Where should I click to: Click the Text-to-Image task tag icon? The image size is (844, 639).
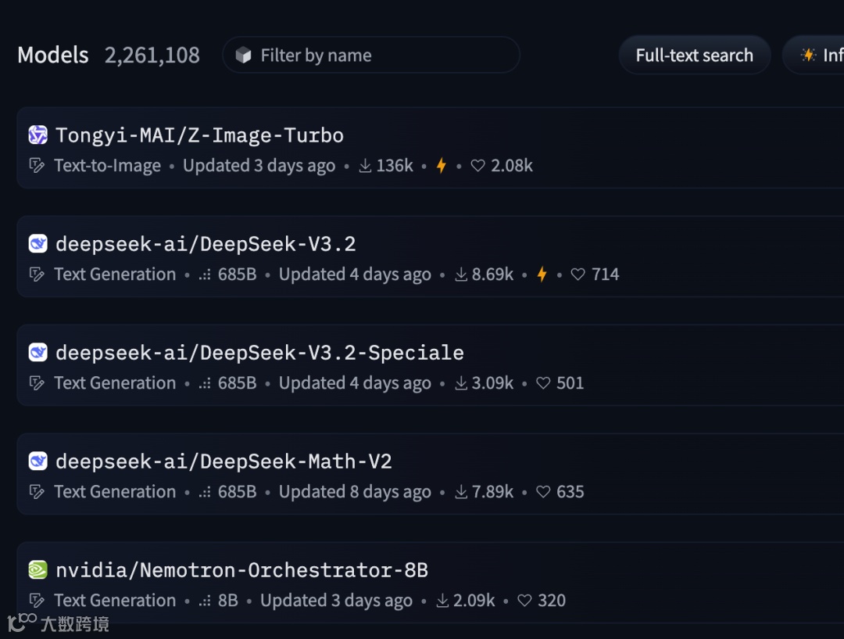point(36,166)
